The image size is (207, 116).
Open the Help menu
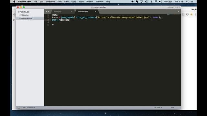pyautogui.click(x=108, y=2)
